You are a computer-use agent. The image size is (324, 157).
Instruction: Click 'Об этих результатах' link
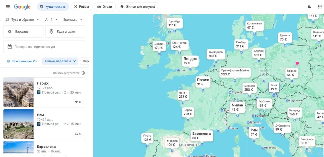tap(66, 73)
